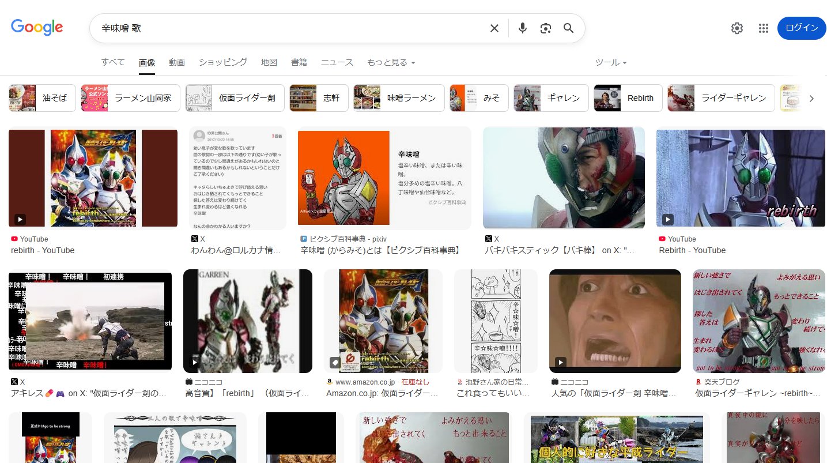
Task: Select 仮面ライダー剣 suggestion chip
Action: pos(235,98)
